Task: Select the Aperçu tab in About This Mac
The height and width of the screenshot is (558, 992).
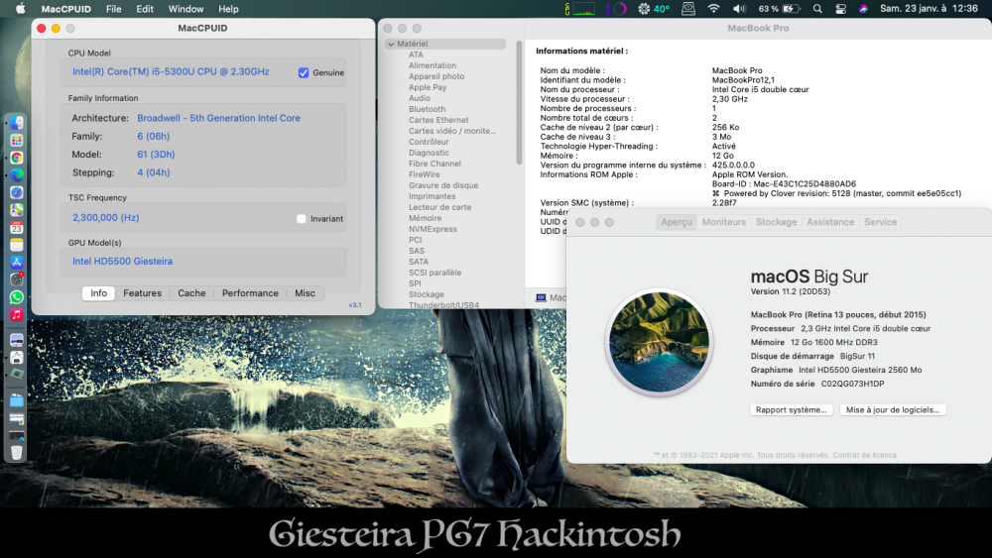Action: pyautogui.click(x=677, y=222)
